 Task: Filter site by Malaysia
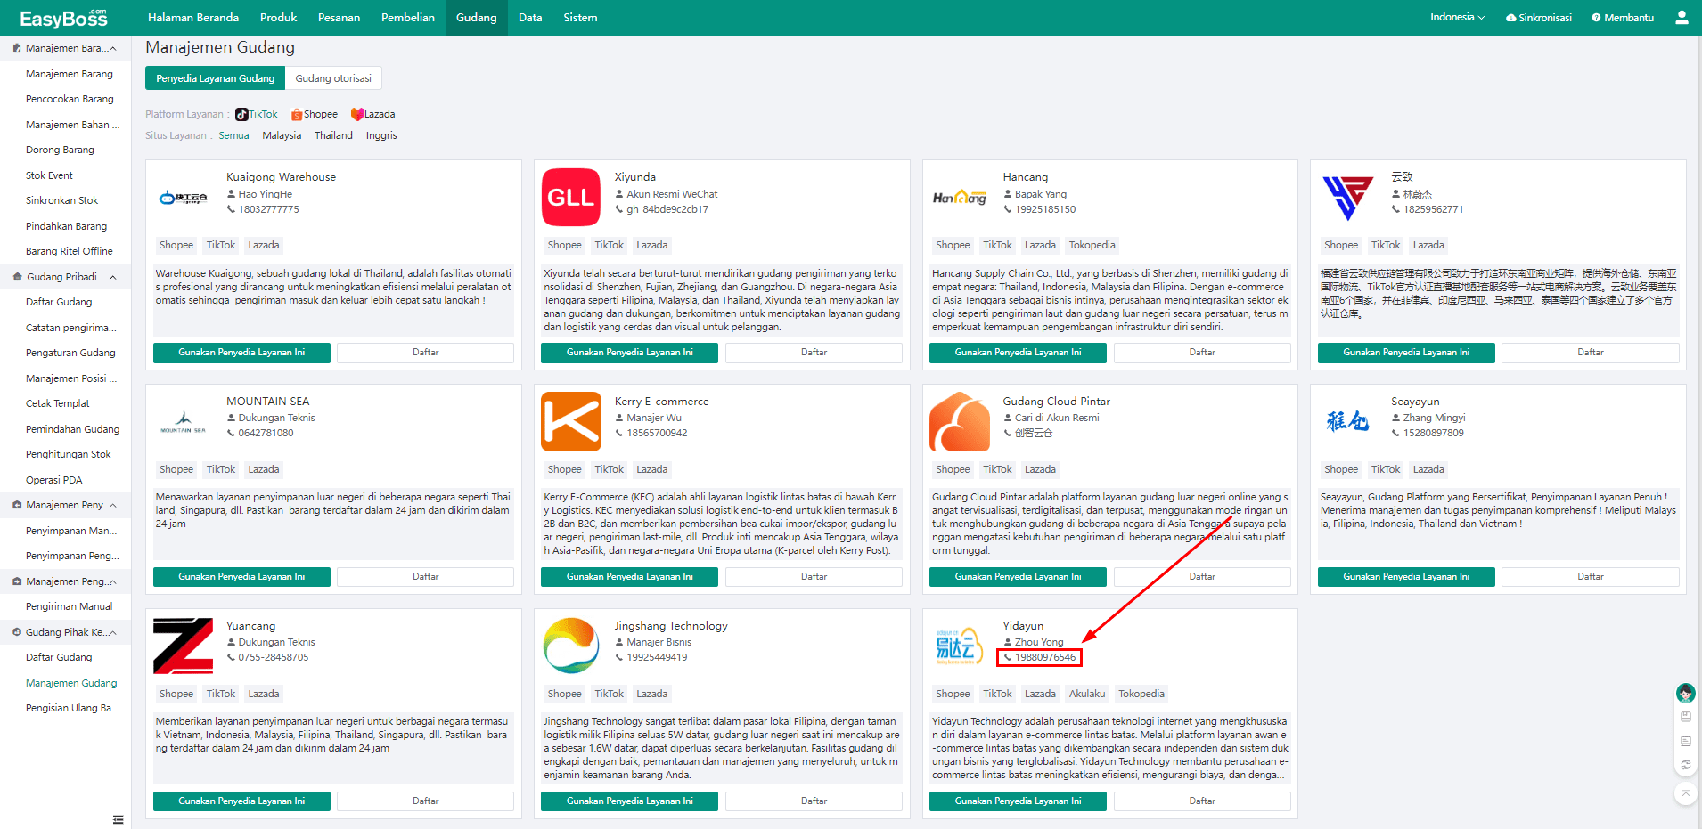coord(282,135)
